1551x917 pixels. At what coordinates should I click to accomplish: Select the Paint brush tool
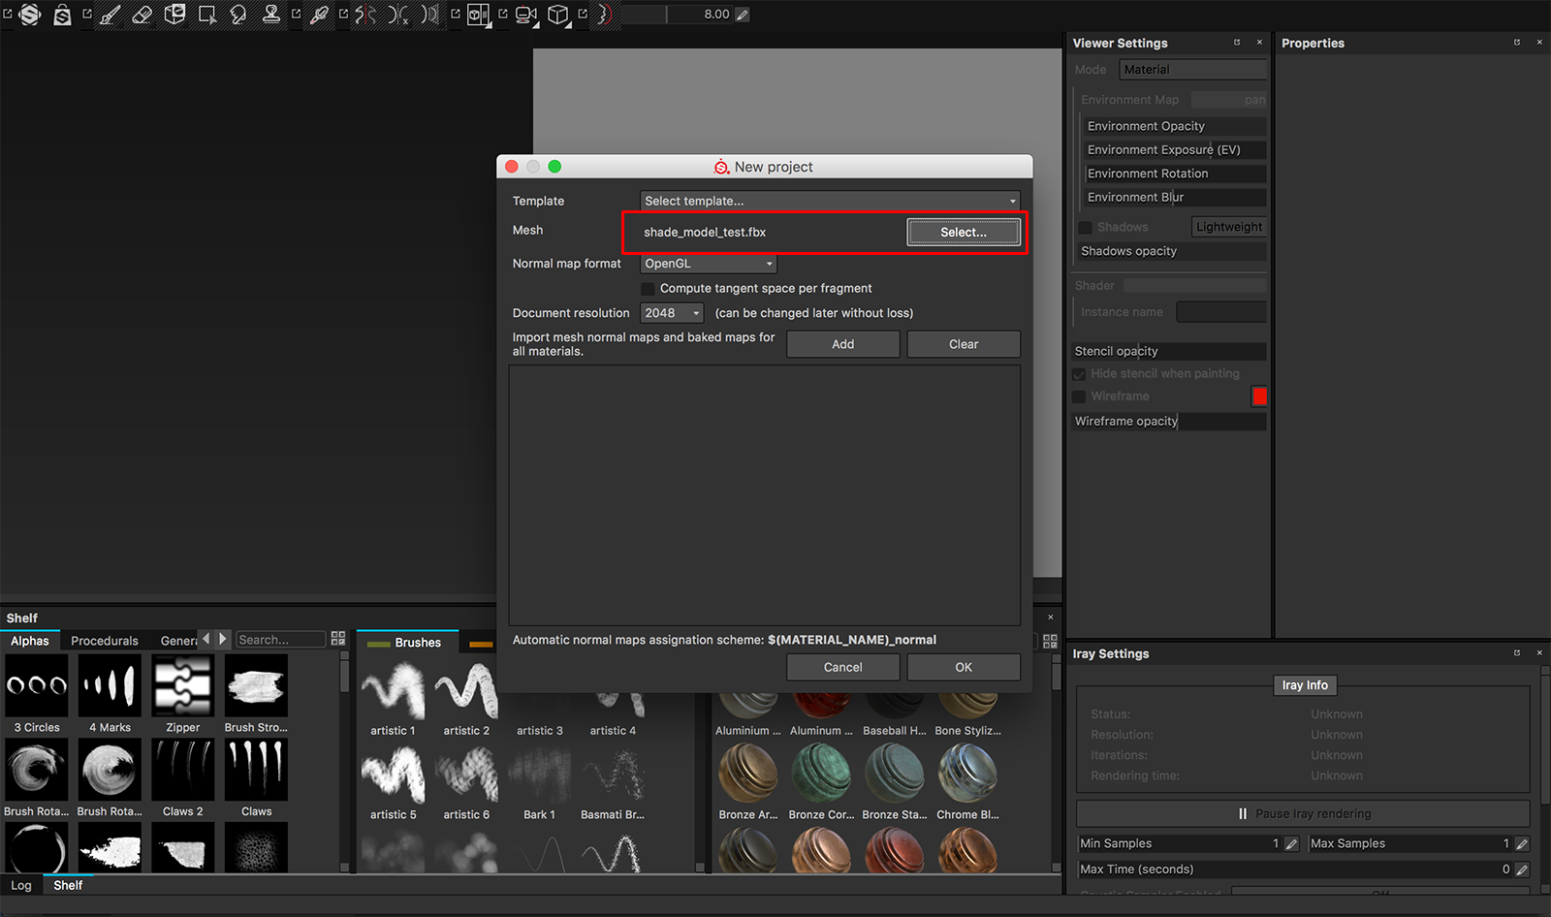(109, 15)
